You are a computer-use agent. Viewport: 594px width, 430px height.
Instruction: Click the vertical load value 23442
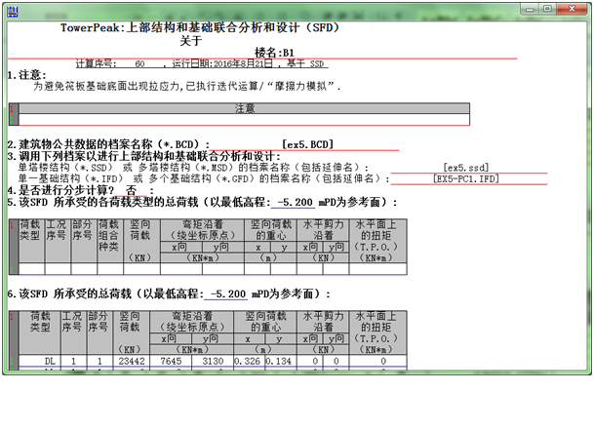click(x=132, y=362)
